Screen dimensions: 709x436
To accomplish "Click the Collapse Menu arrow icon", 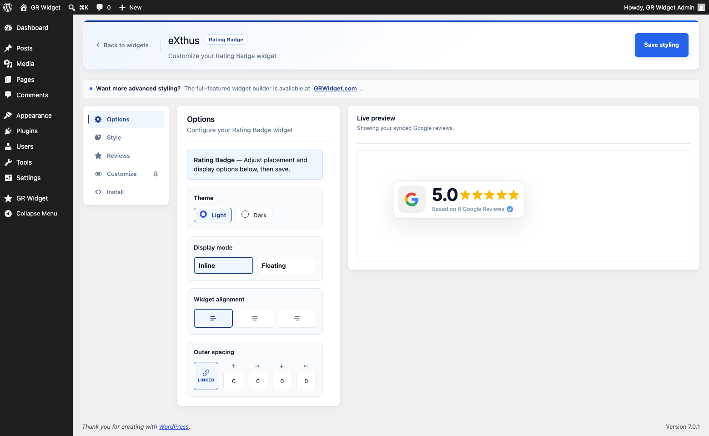I will point(8,214).
